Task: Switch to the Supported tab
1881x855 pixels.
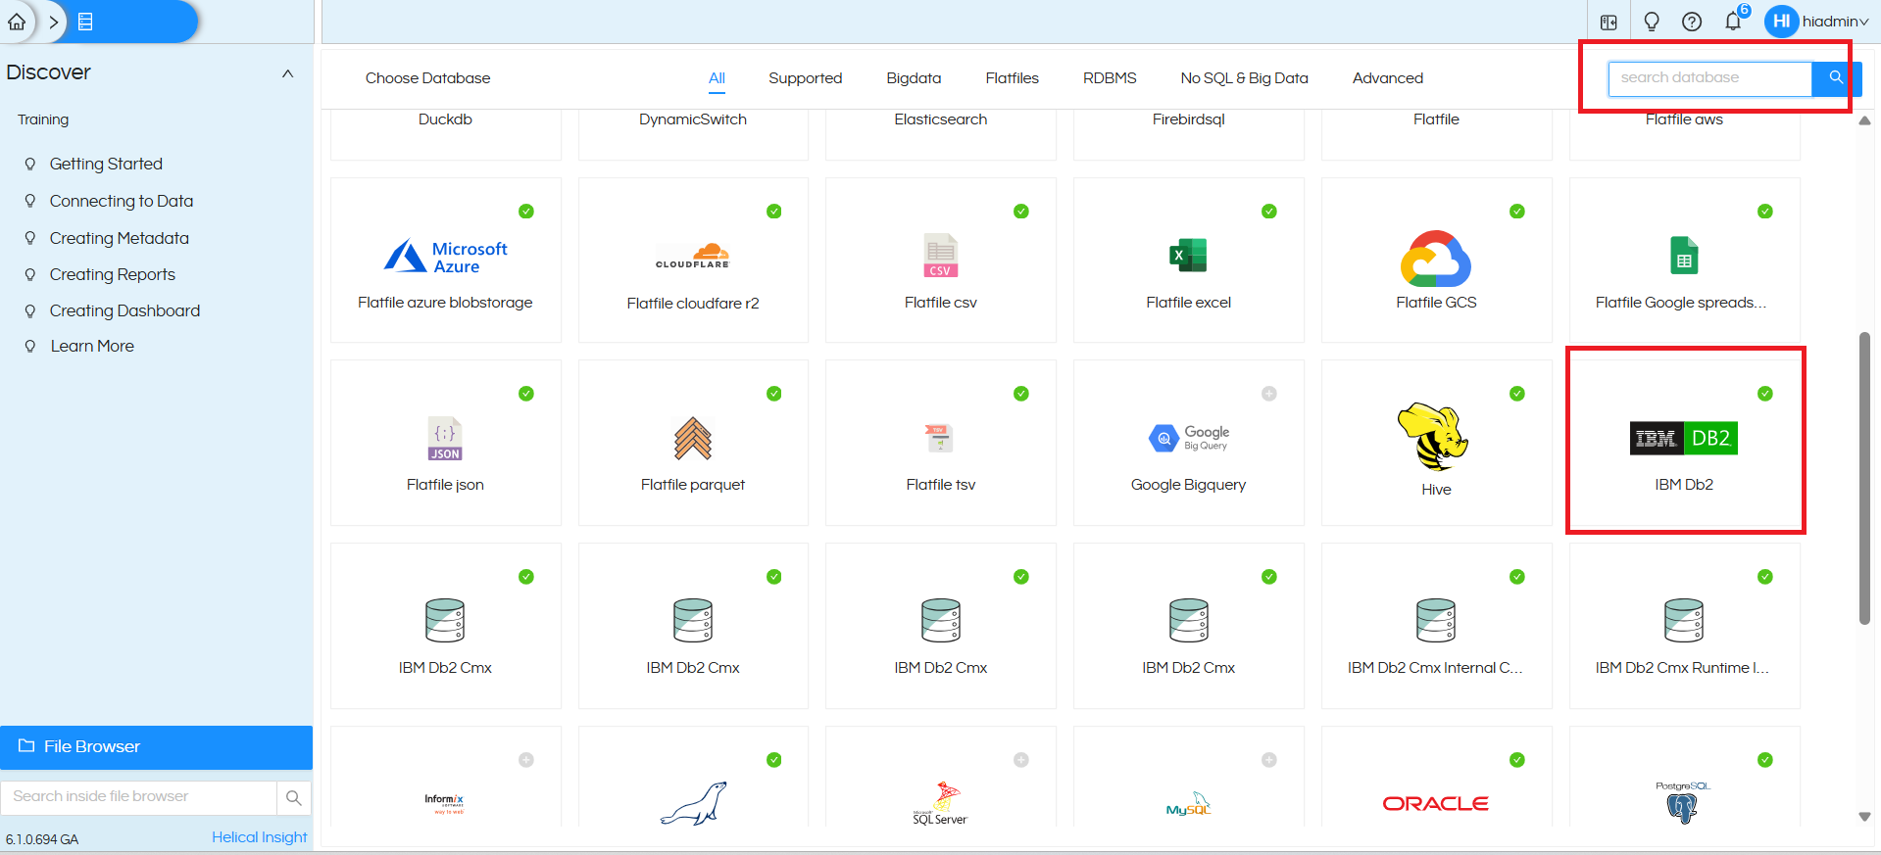Action: 805,78
